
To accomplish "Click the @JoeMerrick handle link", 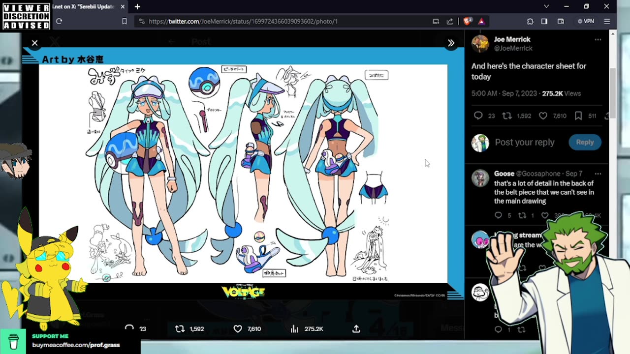I will 513,48.
